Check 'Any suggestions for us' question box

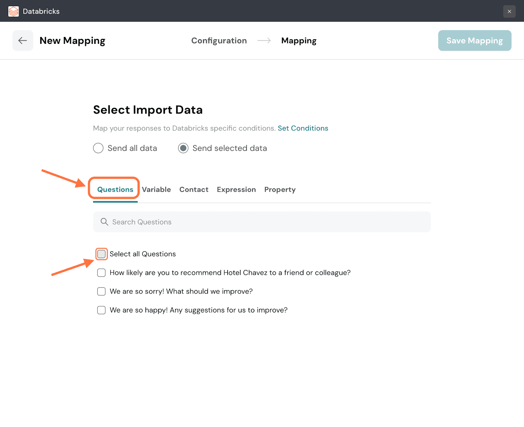pyautogui.click(x=102, y=310)
